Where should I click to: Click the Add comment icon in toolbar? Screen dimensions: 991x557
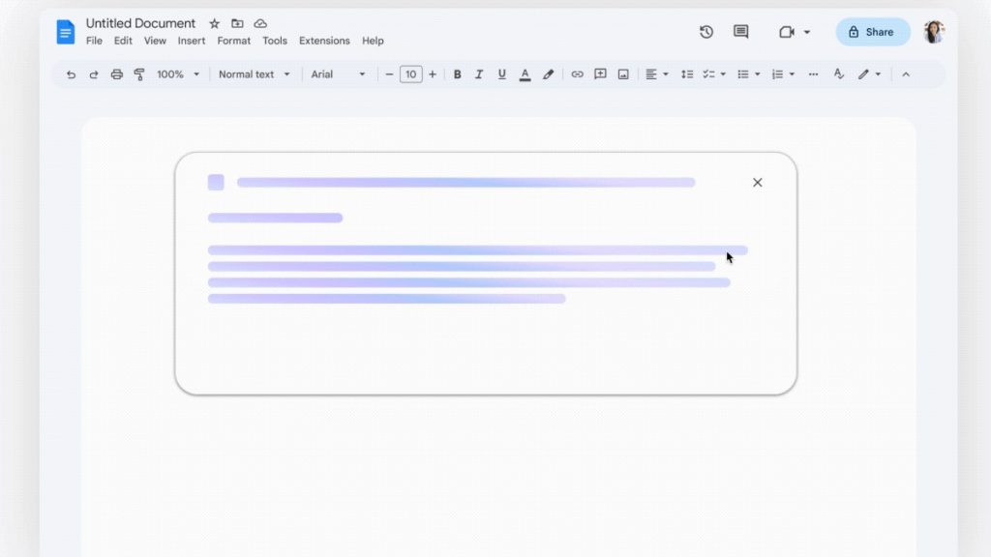coord(600,74)
